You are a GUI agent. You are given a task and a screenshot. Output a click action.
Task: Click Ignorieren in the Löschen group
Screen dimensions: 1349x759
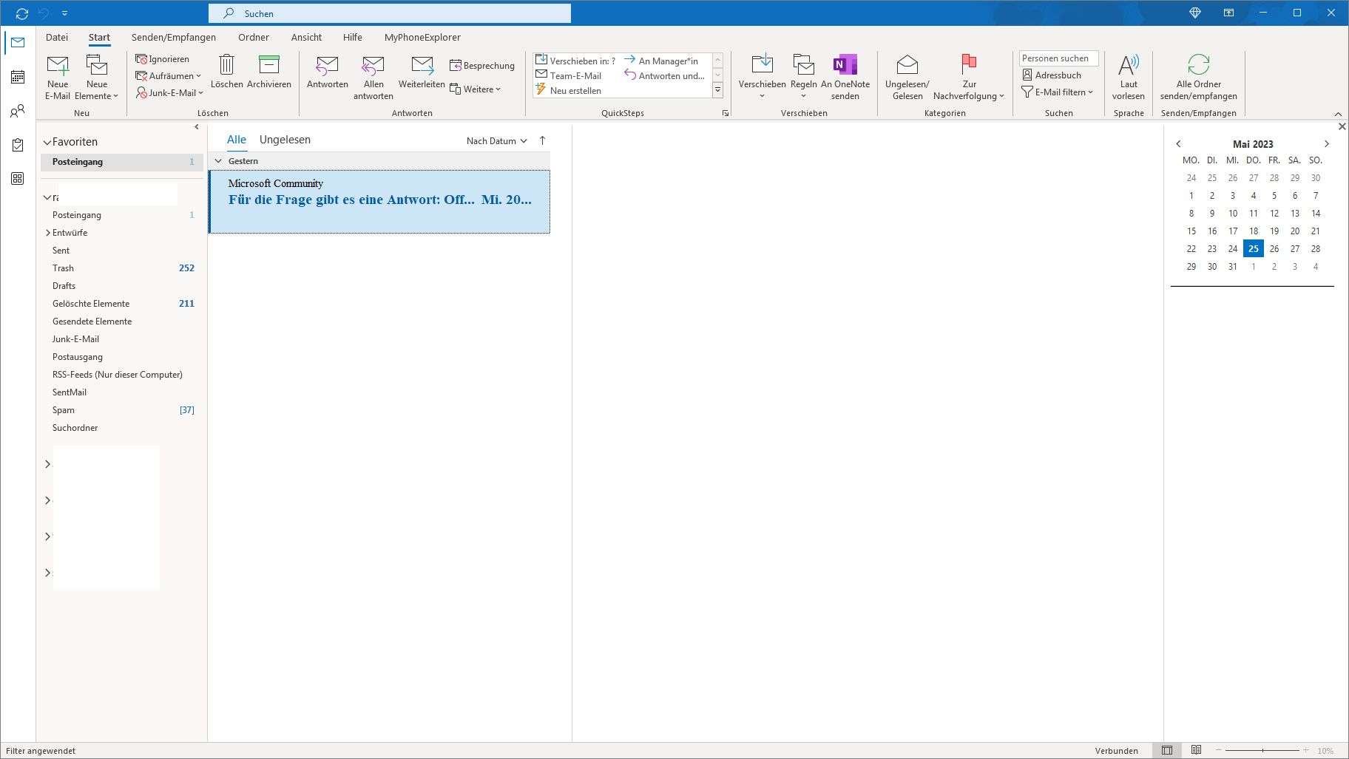tap(163, 59)
